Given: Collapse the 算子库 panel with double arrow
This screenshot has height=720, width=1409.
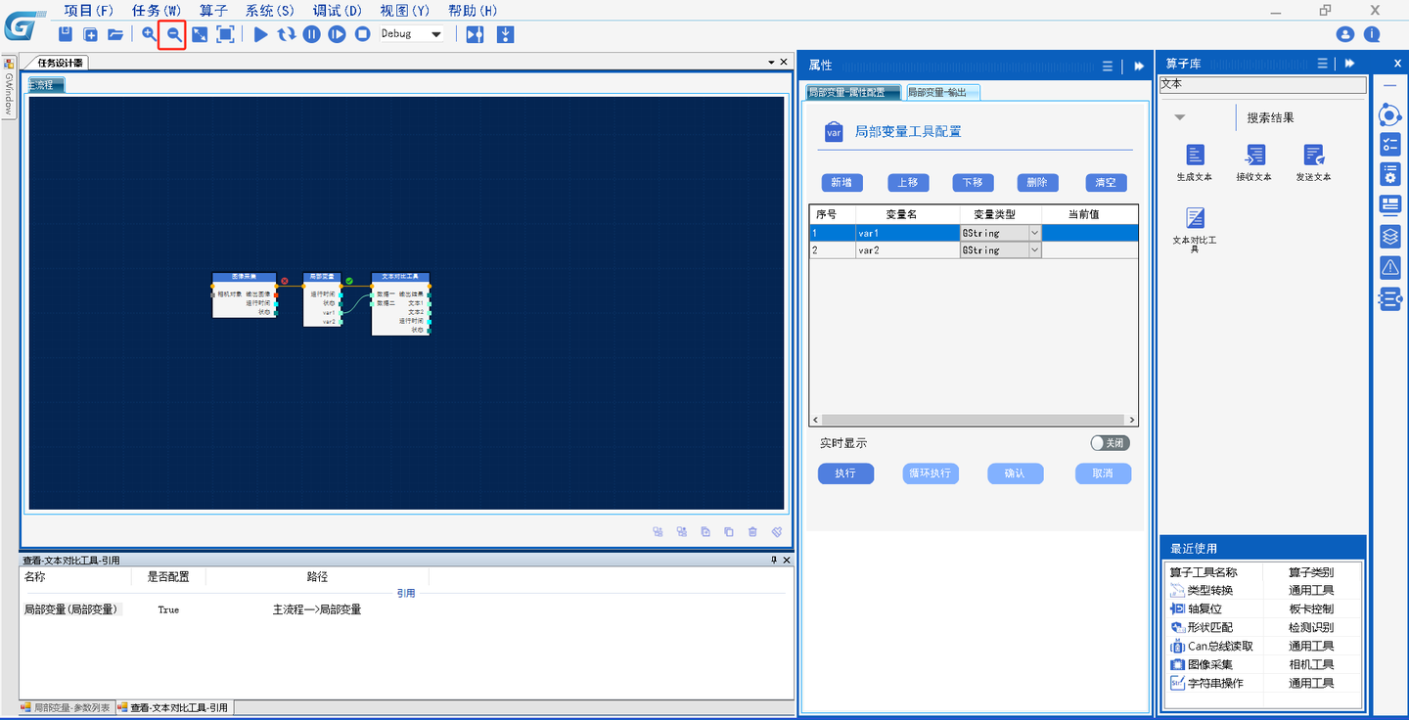Looking at the screenshot, I should coord(1349,64).
